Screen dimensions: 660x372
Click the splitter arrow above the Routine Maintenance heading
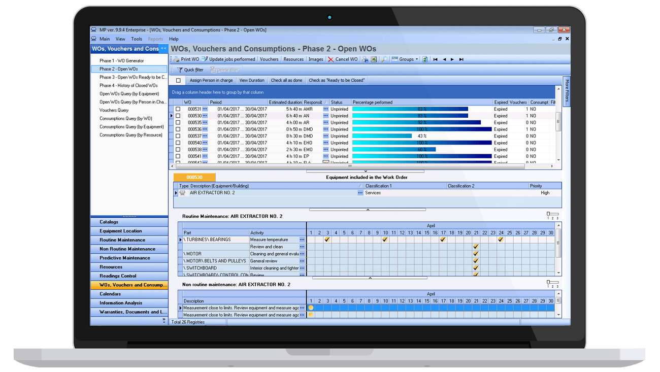[368, 210]
